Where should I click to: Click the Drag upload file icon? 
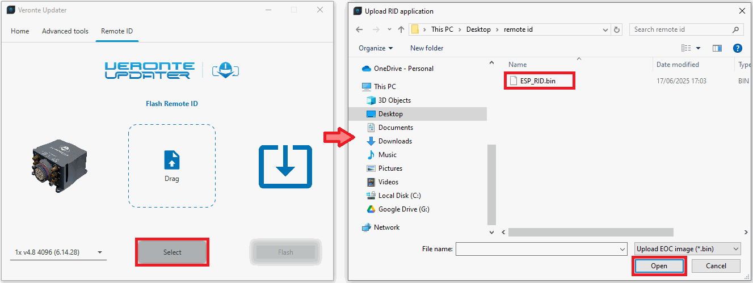171,160
